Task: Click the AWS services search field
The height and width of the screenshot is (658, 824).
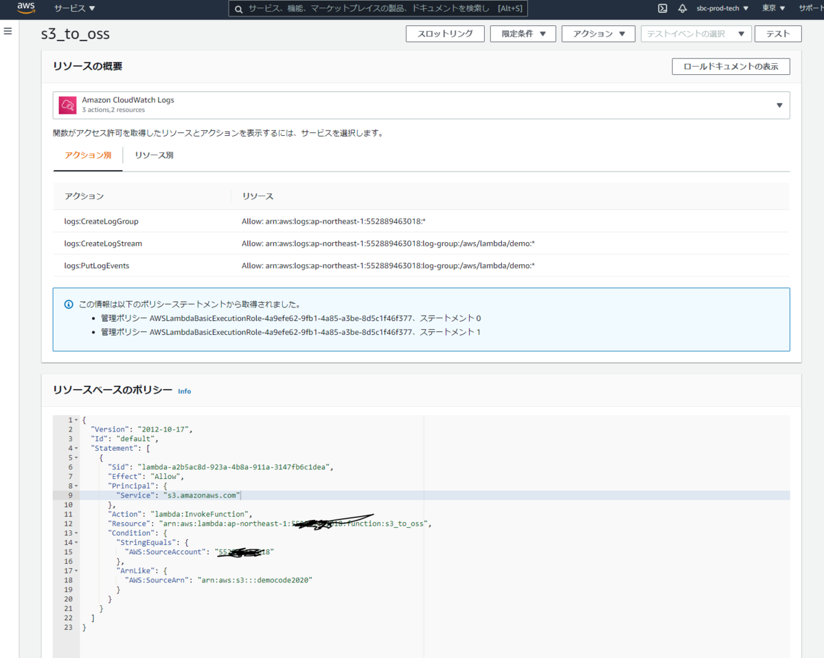Action: tap(378, 9)
